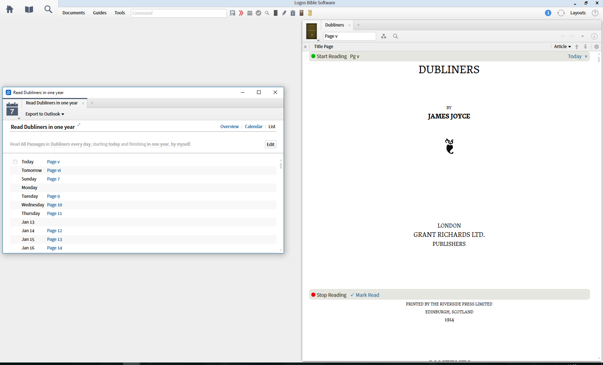Image resolution: width=603 pixels, height=365 pixels.
Task: Open Jan 16 reading Page 14
Action: click(x=55, y=248)
